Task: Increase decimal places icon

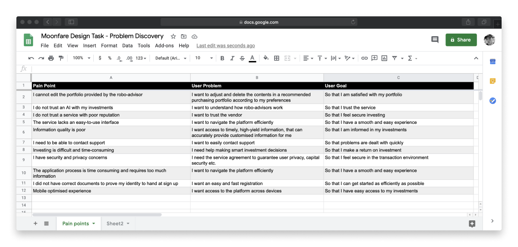Action: tap(129, 58)
